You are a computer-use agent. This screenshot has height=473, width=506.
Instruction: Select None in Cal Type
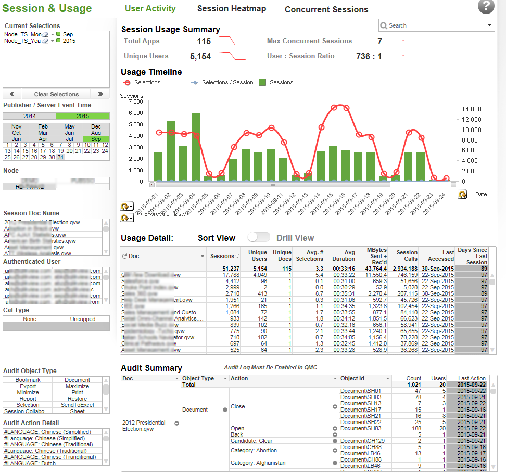point(29,319)
